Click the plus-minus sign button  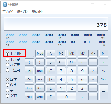pos(93,62)
